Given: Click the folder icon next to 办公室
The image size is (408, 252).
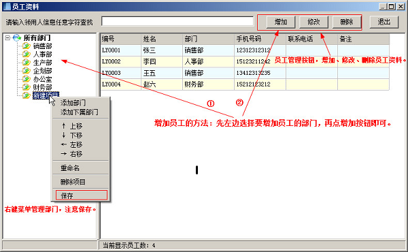Looking at the screenshot, I should coord(27,79).
